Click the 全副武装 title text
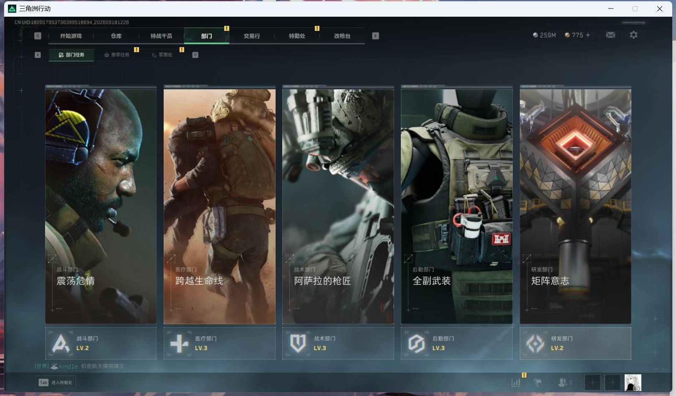676x396 pixels. (432, 281)
